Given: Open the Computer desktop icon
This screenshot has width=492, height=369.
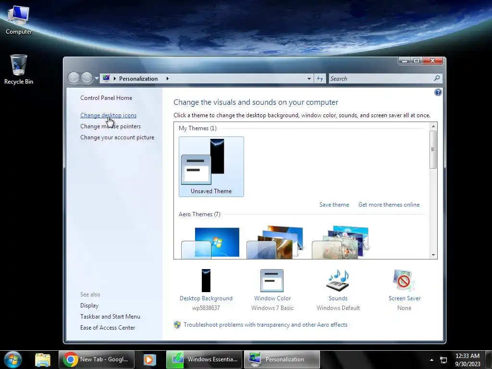Looking at the screenshot, I should click(x=19, y=20).
